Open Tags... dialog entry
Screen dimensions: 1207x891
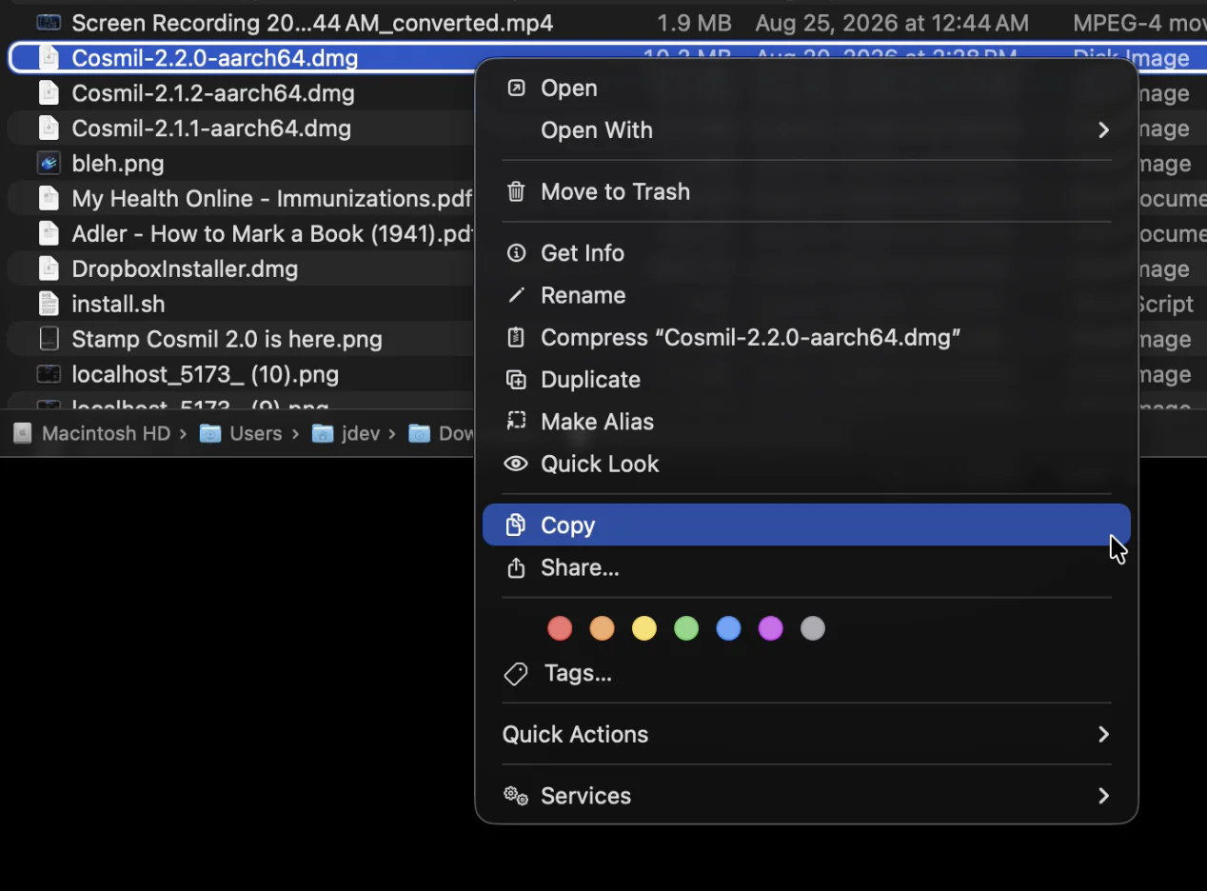[x=806, y=674]
